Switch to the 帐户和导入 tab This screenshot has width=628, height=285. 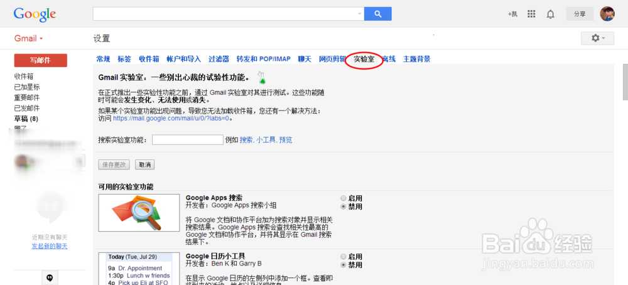coord(184,59)
